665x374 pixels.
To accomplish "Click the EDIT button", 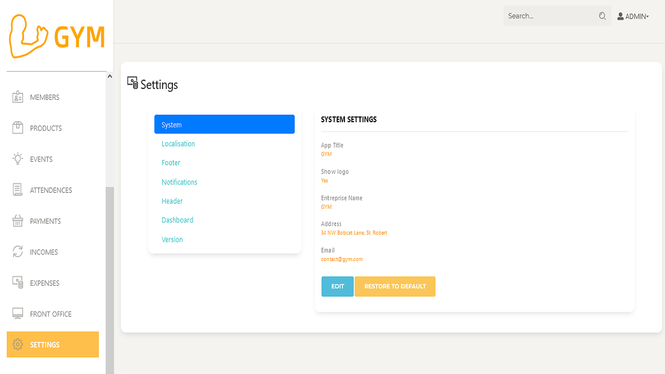I will (337, 286).
